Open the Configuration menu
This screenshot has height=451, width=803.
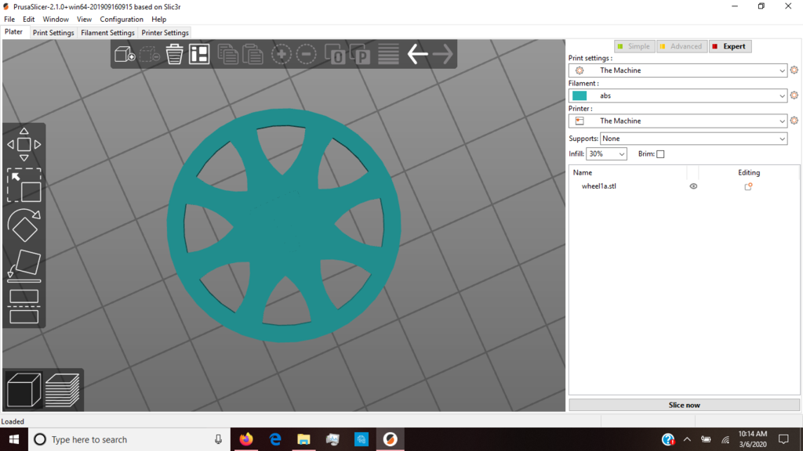point(122,19)
